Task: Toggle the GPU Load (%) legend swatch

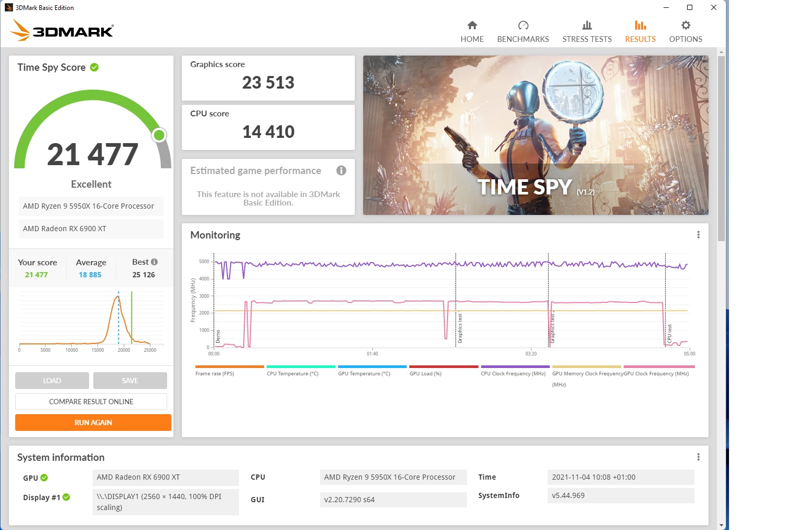Action: [x=444, y=367]
